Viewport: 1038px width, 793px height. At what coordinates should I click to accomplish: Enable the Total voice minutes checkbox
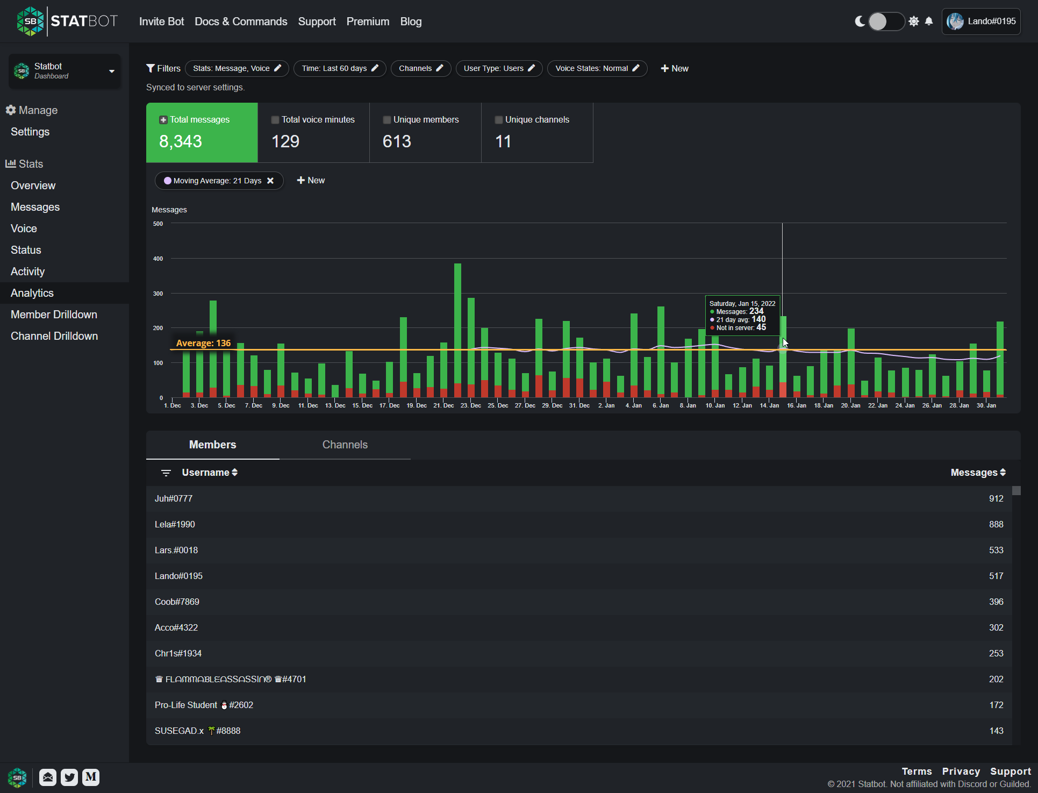pyautogui.click(x=275, y=120)
